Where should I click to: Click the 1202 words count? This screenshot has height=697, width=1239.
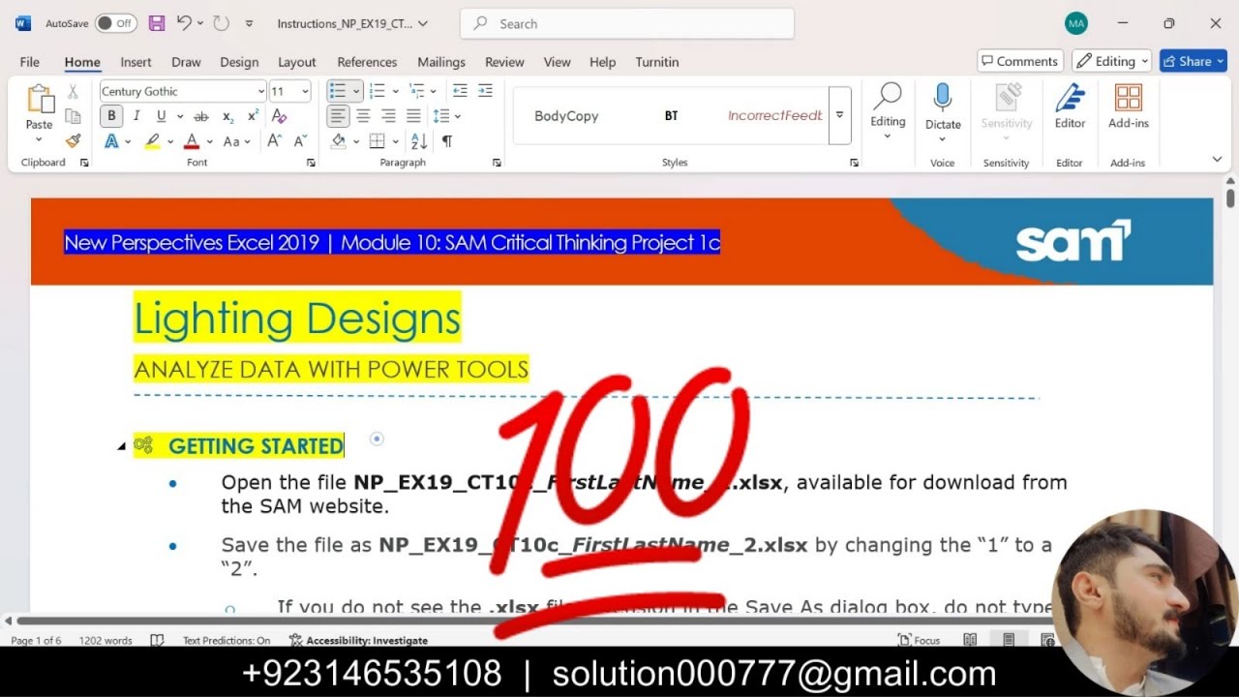(x=106, y=640)
